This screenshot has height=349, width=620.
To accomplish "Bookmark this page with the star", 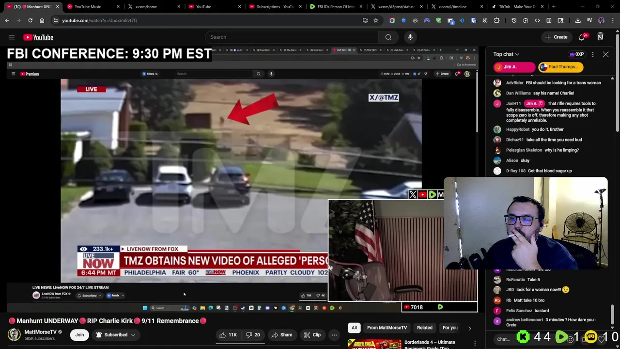I will [375, 20].
